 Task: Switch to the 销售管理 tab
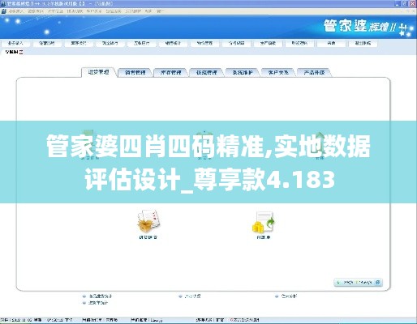click(135, 72)
